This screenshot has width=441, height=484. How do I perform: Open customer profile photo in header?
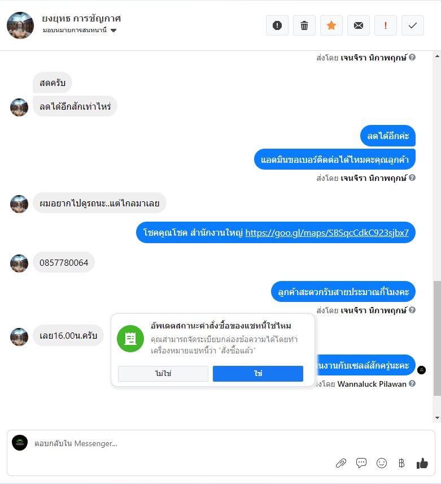click(20, 25)
